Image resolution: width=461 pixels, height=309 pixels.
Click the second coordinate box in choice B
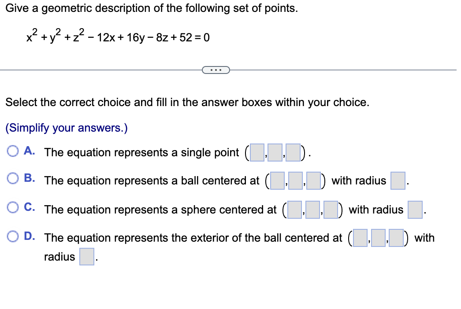(295, 180)
